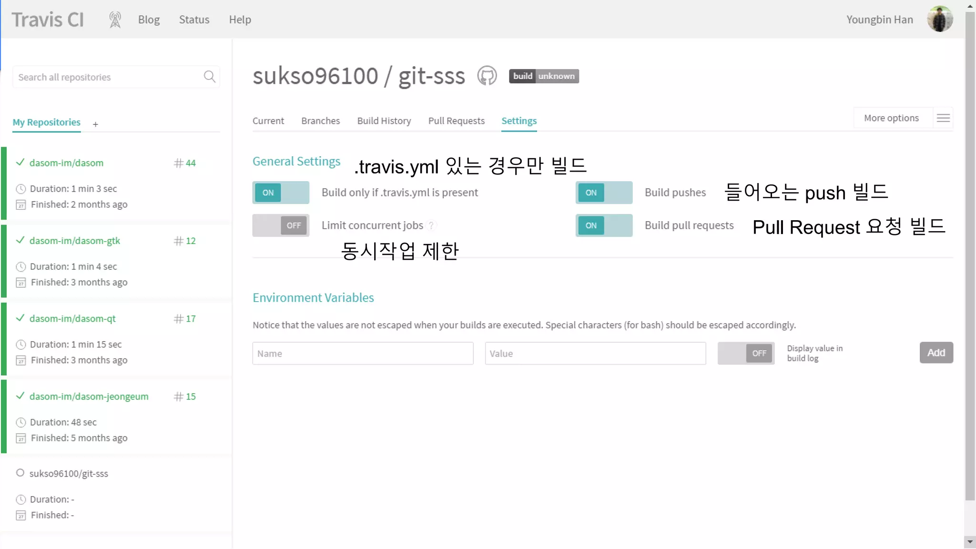
Task: Switch to the Pull Requests tab
Action: tap(457, 121)
